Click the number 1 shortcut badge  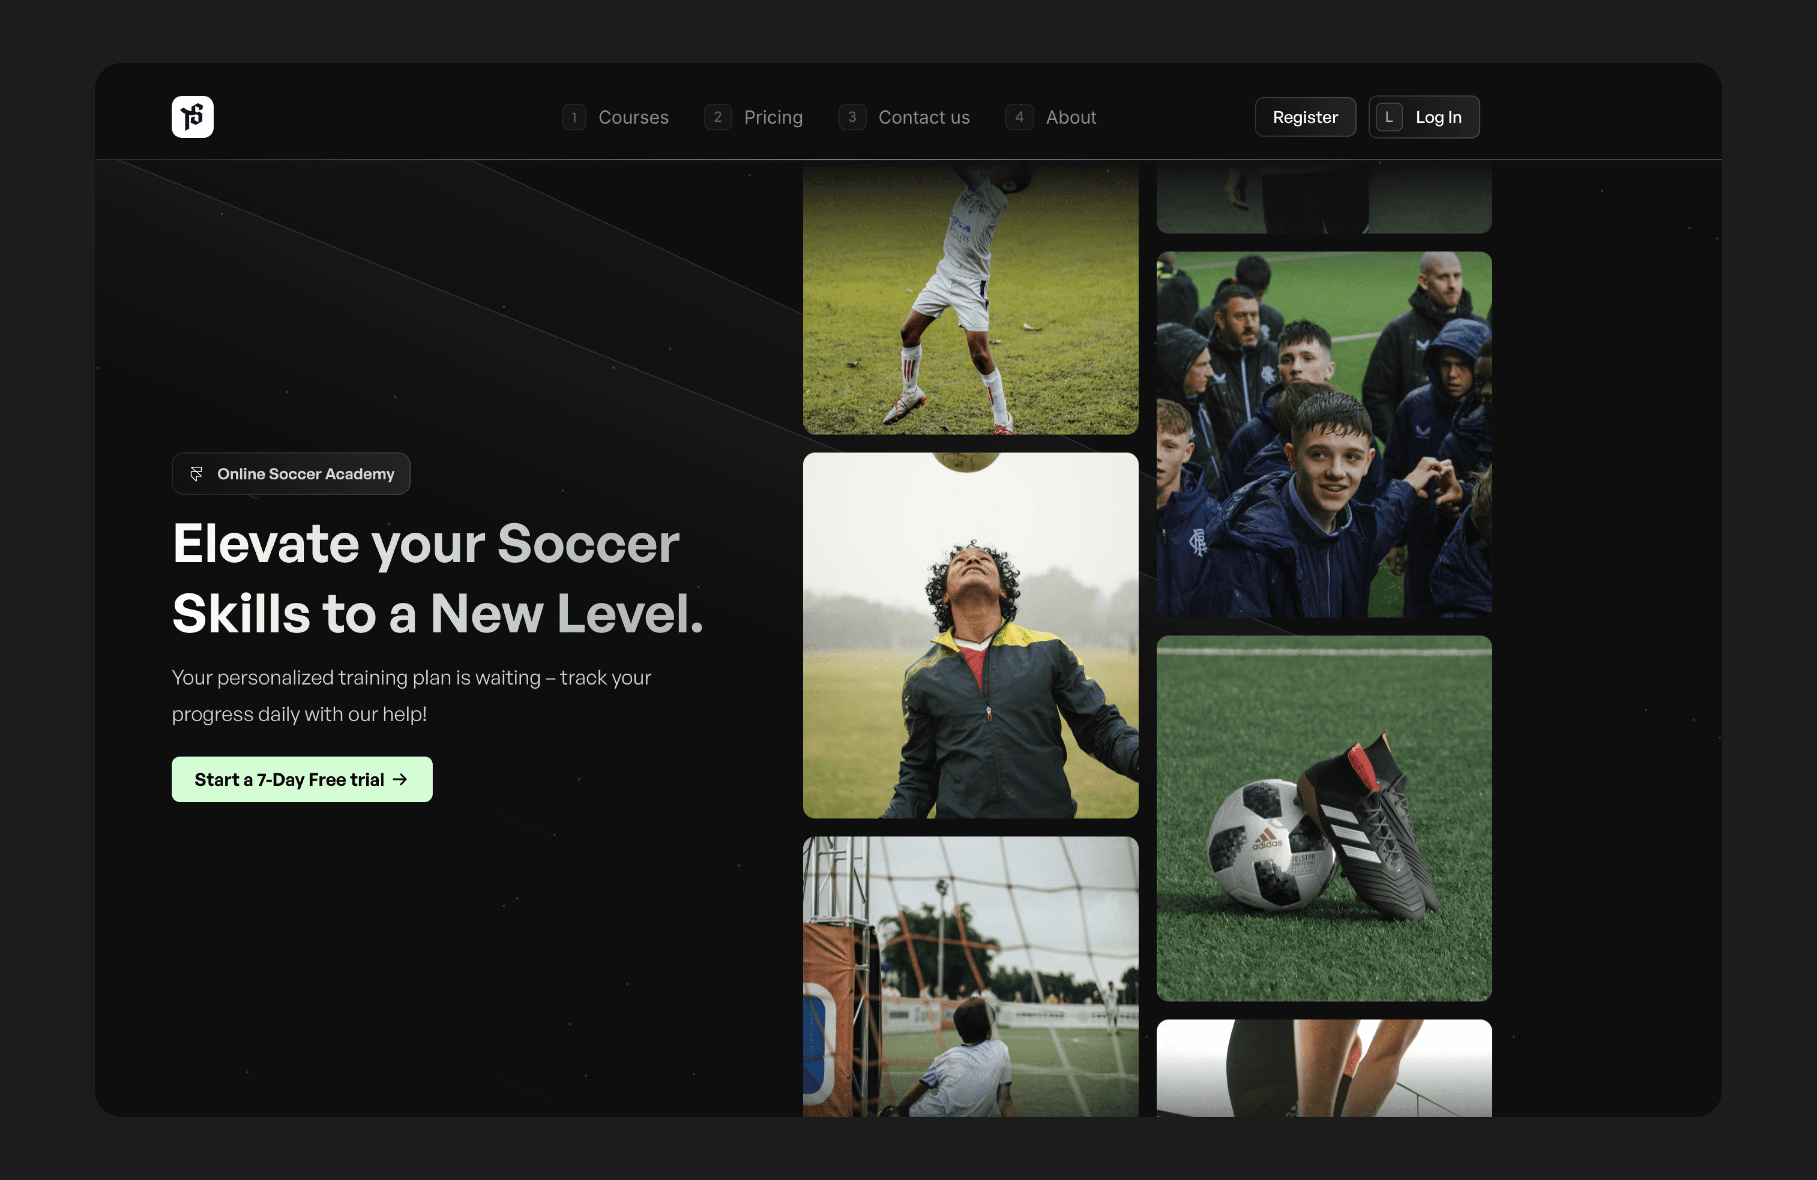(574, 117)
